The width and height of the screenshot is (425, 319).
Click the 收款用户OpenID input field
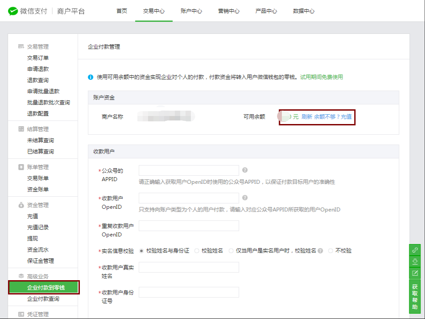pos(189,198)
